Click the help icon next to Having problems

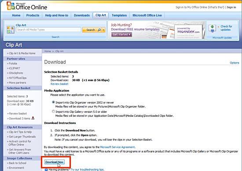click(x=46, y=170)
